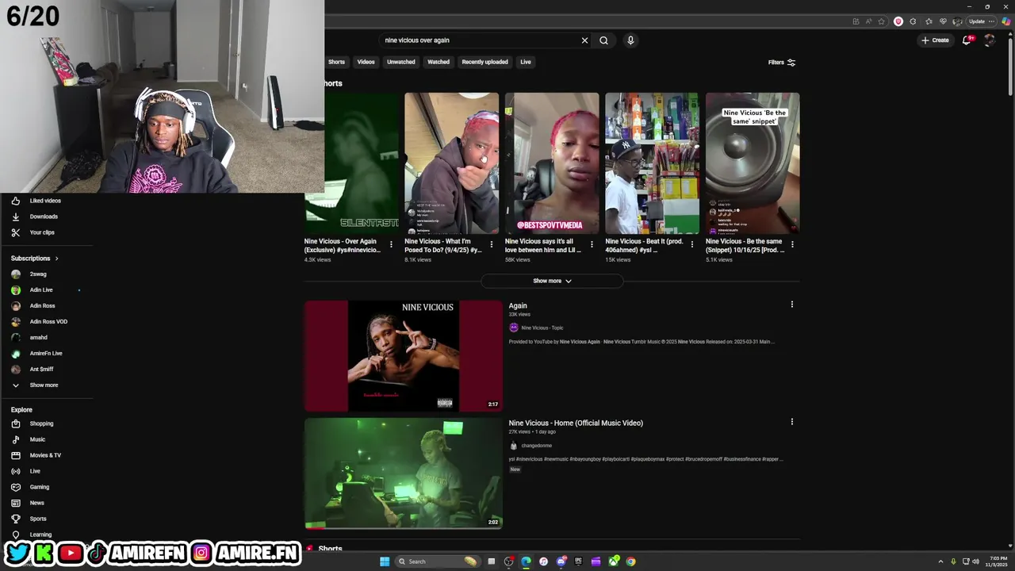Open more options for 'Again' video
Image resolution: width=1015 pixels, height=571 pixels.
(791, 305)
